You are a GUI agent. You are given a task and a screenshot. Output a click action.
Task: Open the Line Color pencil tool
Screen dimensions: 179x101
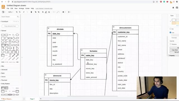tap(46, 12)
